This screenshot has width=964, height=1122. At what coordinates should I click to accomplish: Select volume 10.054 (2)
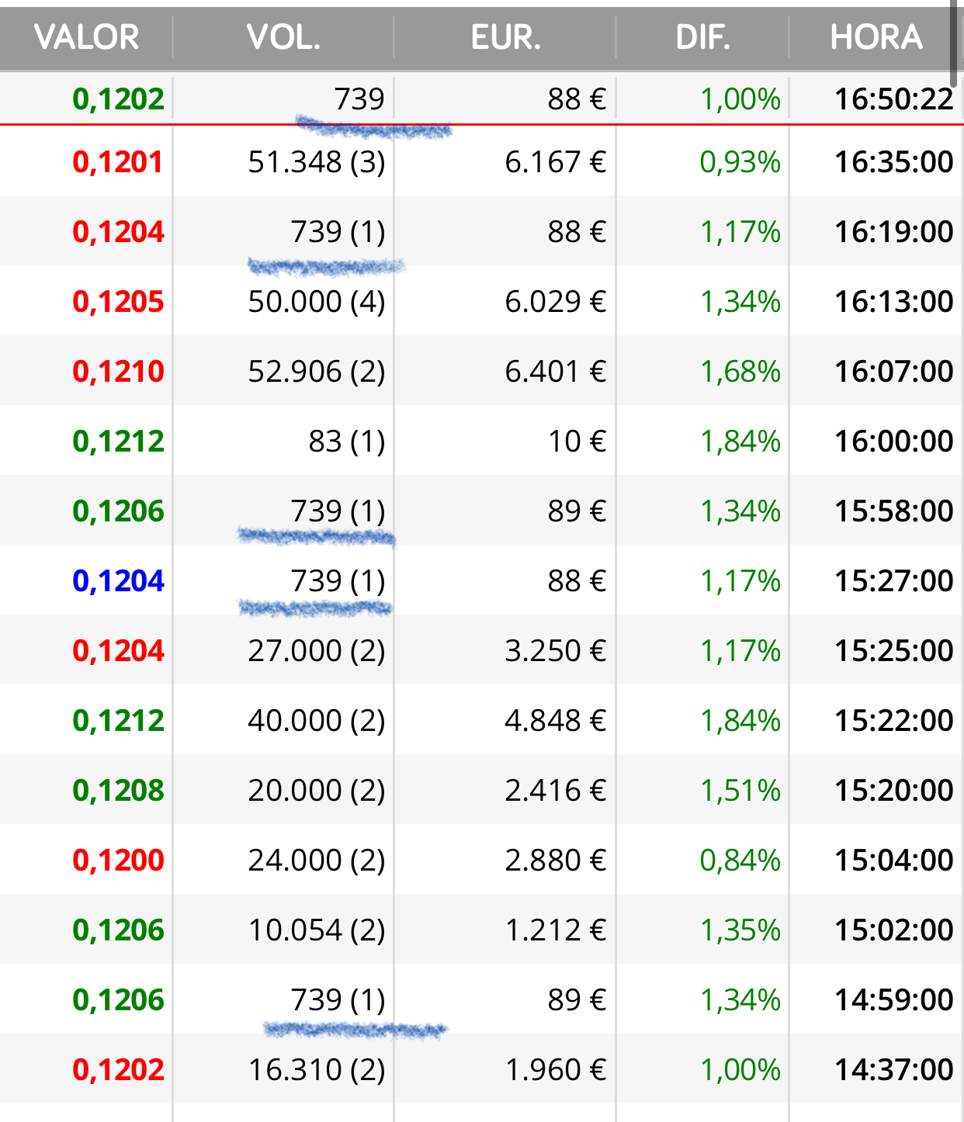tap(317, 930)
